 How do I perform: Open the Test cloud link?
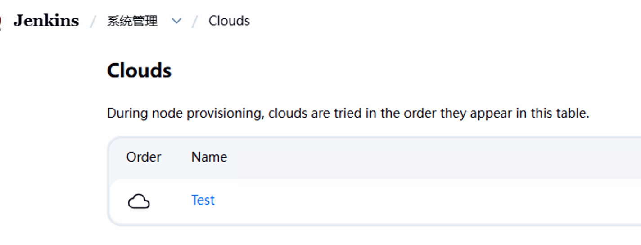203,200
